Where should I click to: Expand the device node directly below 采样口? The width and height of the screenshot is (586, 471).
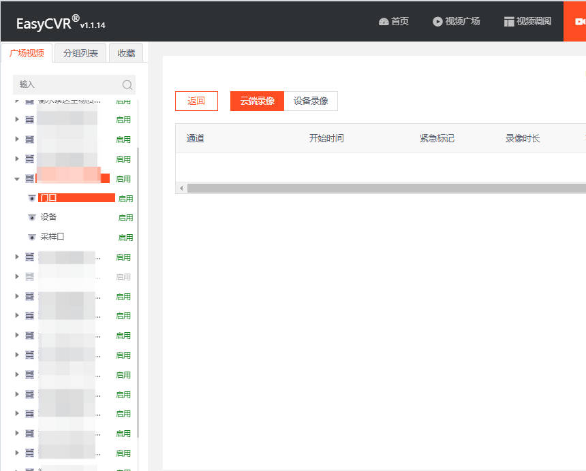pos(17,257)
